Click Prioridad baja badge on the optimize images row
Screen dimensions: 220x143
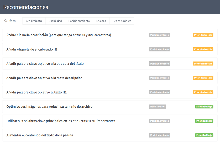click(204, 106)
